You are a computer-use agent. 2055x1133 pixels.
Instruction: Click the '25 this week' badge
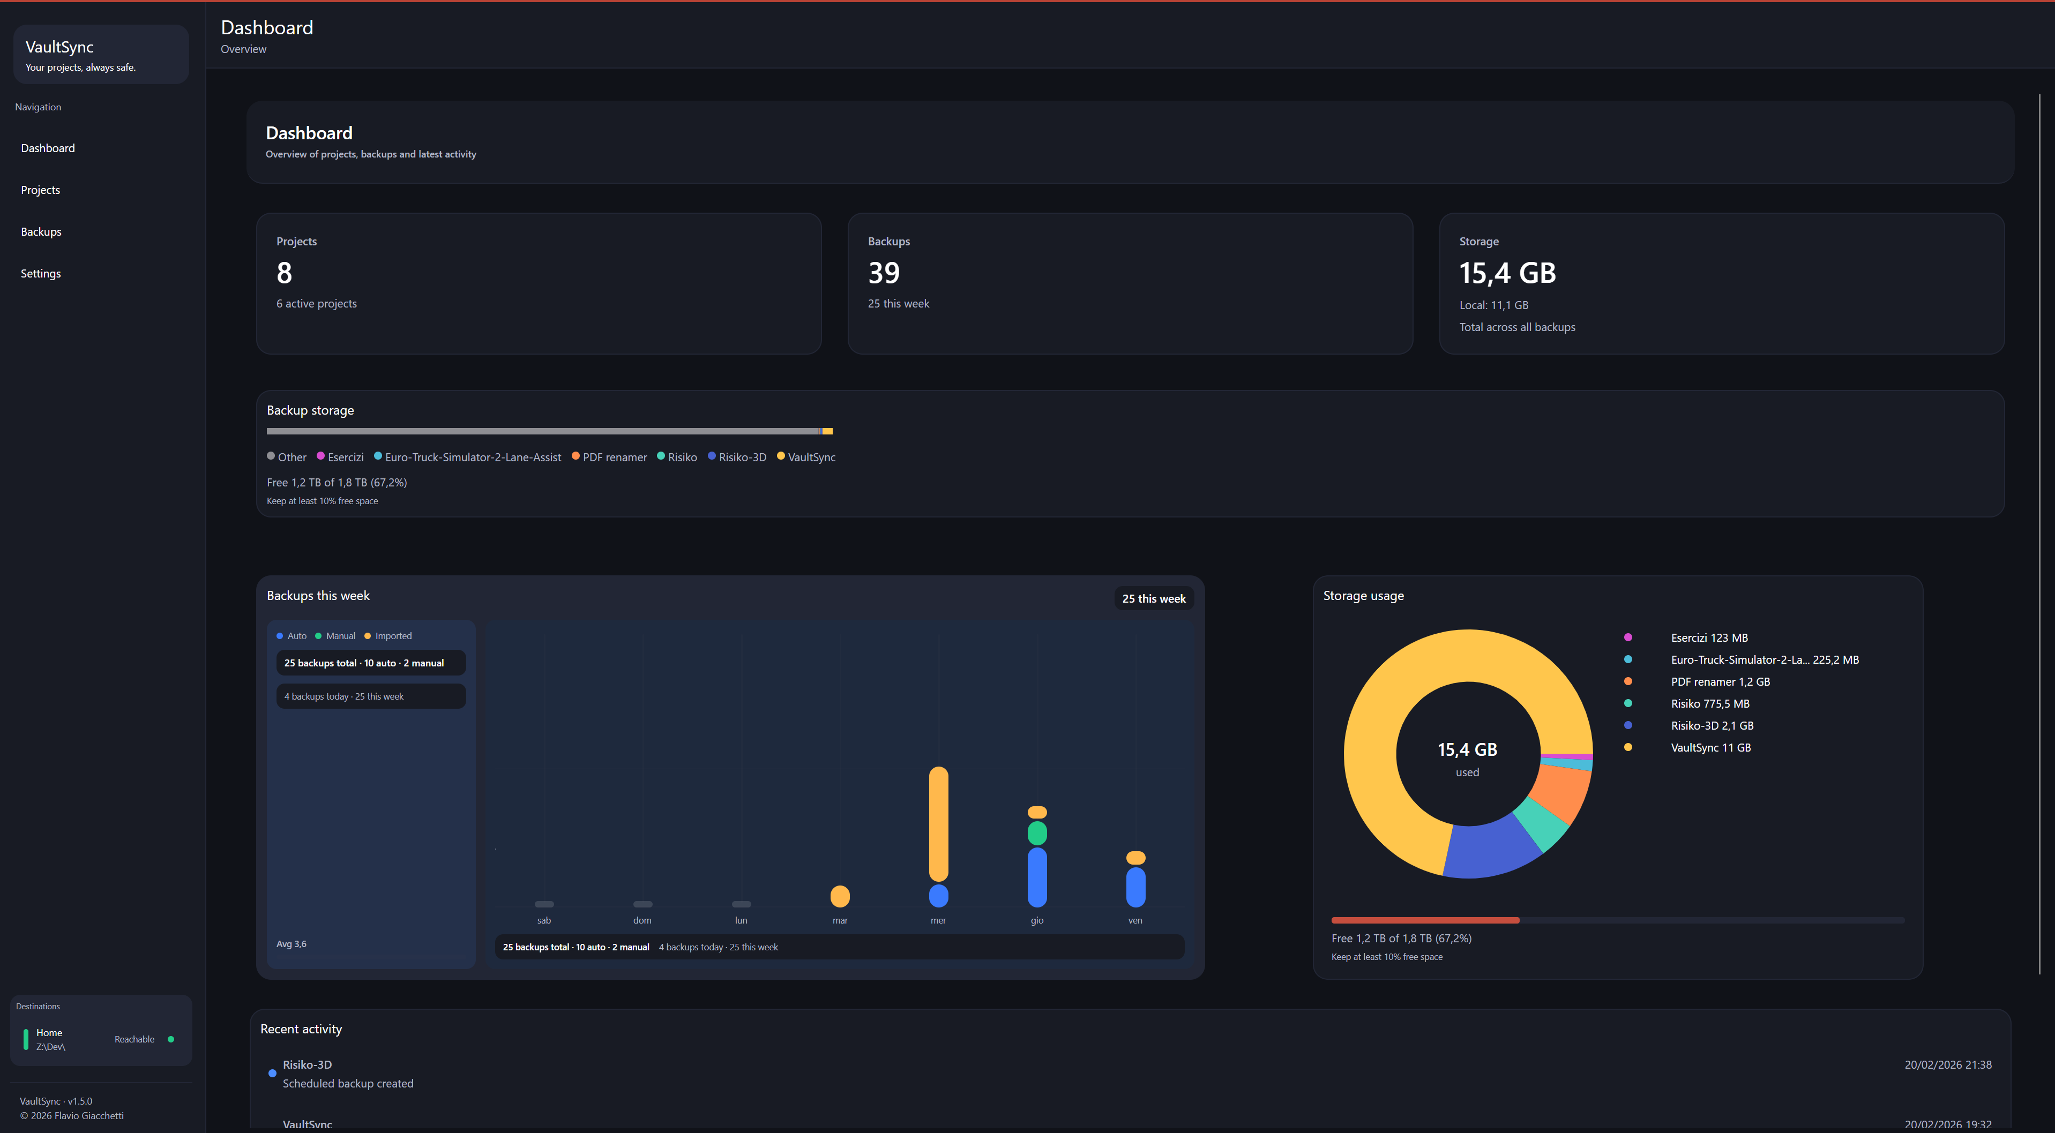tap(1154, 599)
